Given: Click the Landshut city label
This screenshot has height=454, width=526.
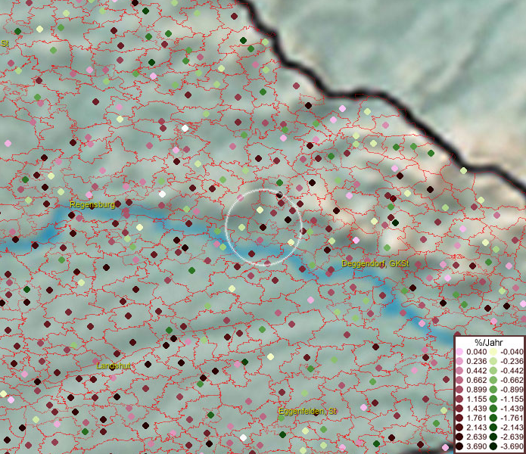Looking at the screenshot, I should (x=113, y=365).
